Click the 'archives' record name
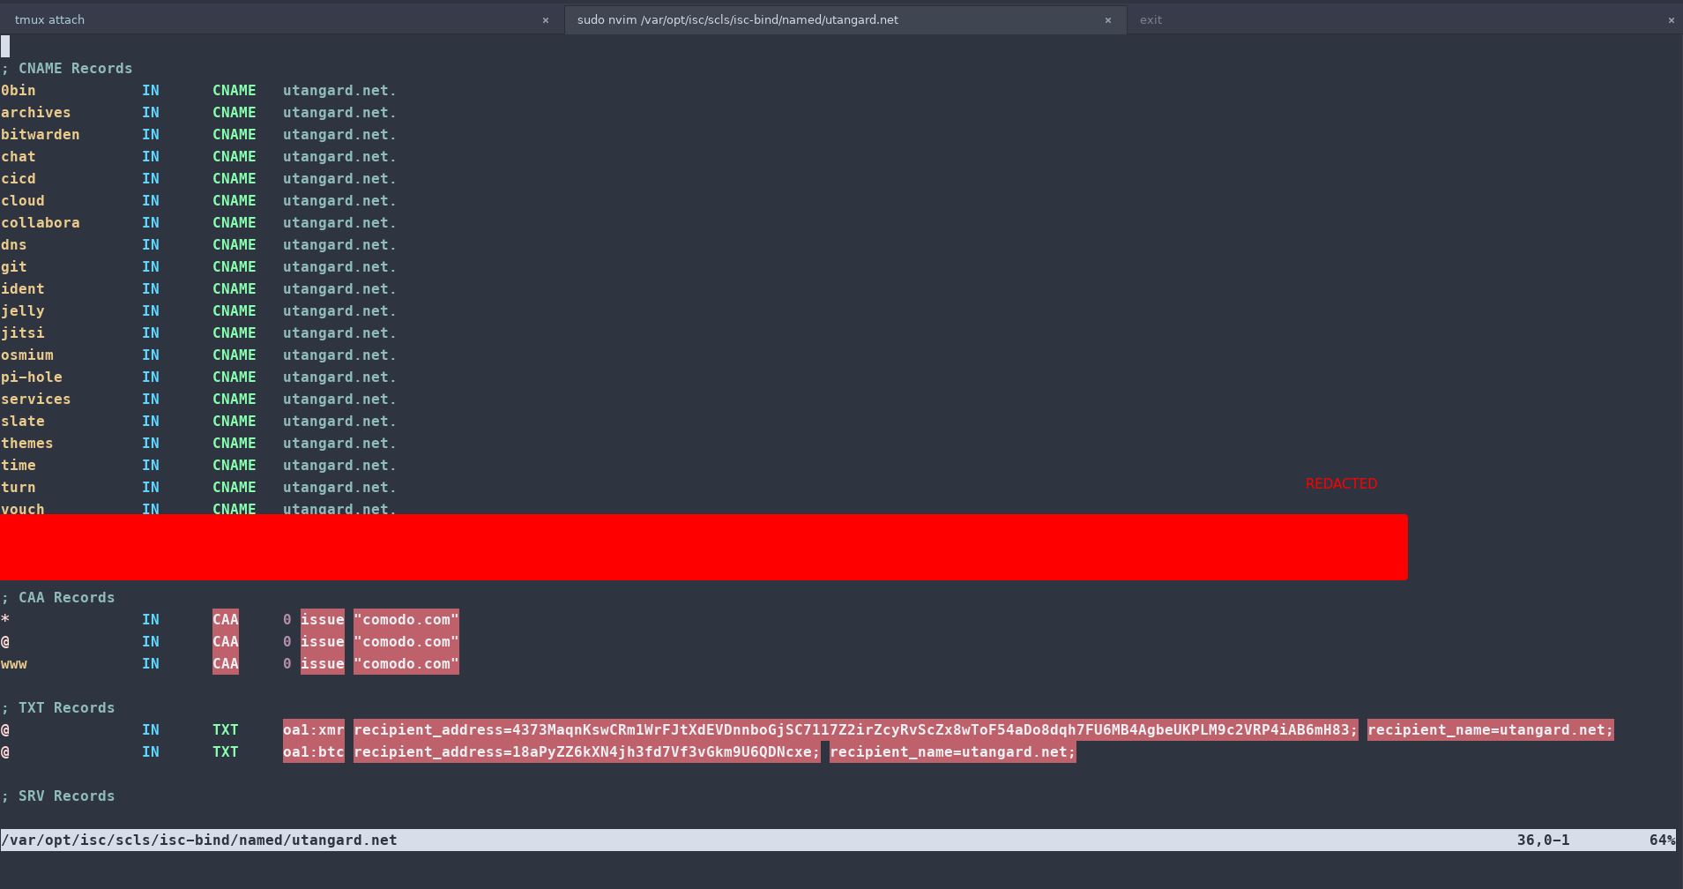 tap(36, 113)
